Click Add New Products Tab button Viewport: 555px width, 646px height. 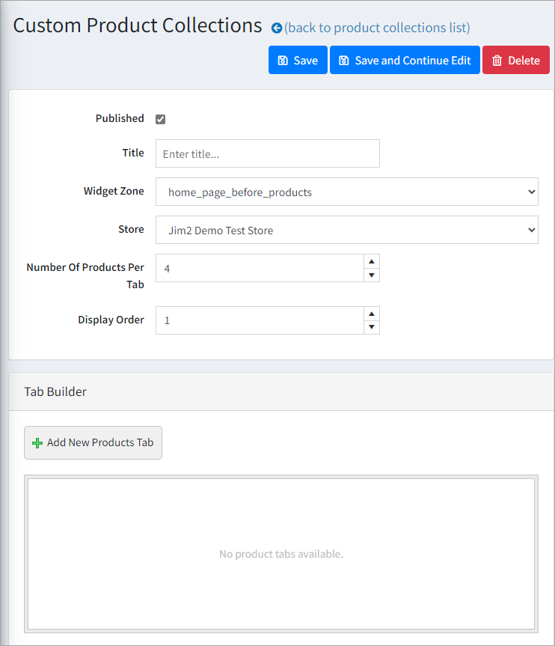93,443
